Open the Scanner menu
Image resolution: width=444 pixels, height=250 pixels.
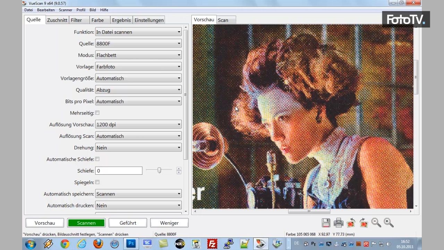click(x=66, y=10)
